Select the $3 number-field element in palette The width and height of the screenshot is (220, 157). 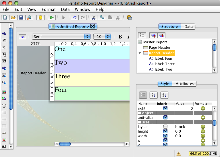4,47
